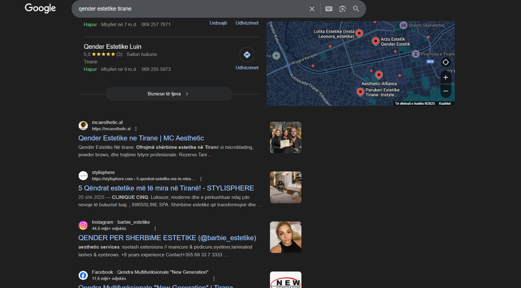This screenshot has height=288, width=521.
Task: Open the MC Aesthetic result link
Action: point(141,138)
